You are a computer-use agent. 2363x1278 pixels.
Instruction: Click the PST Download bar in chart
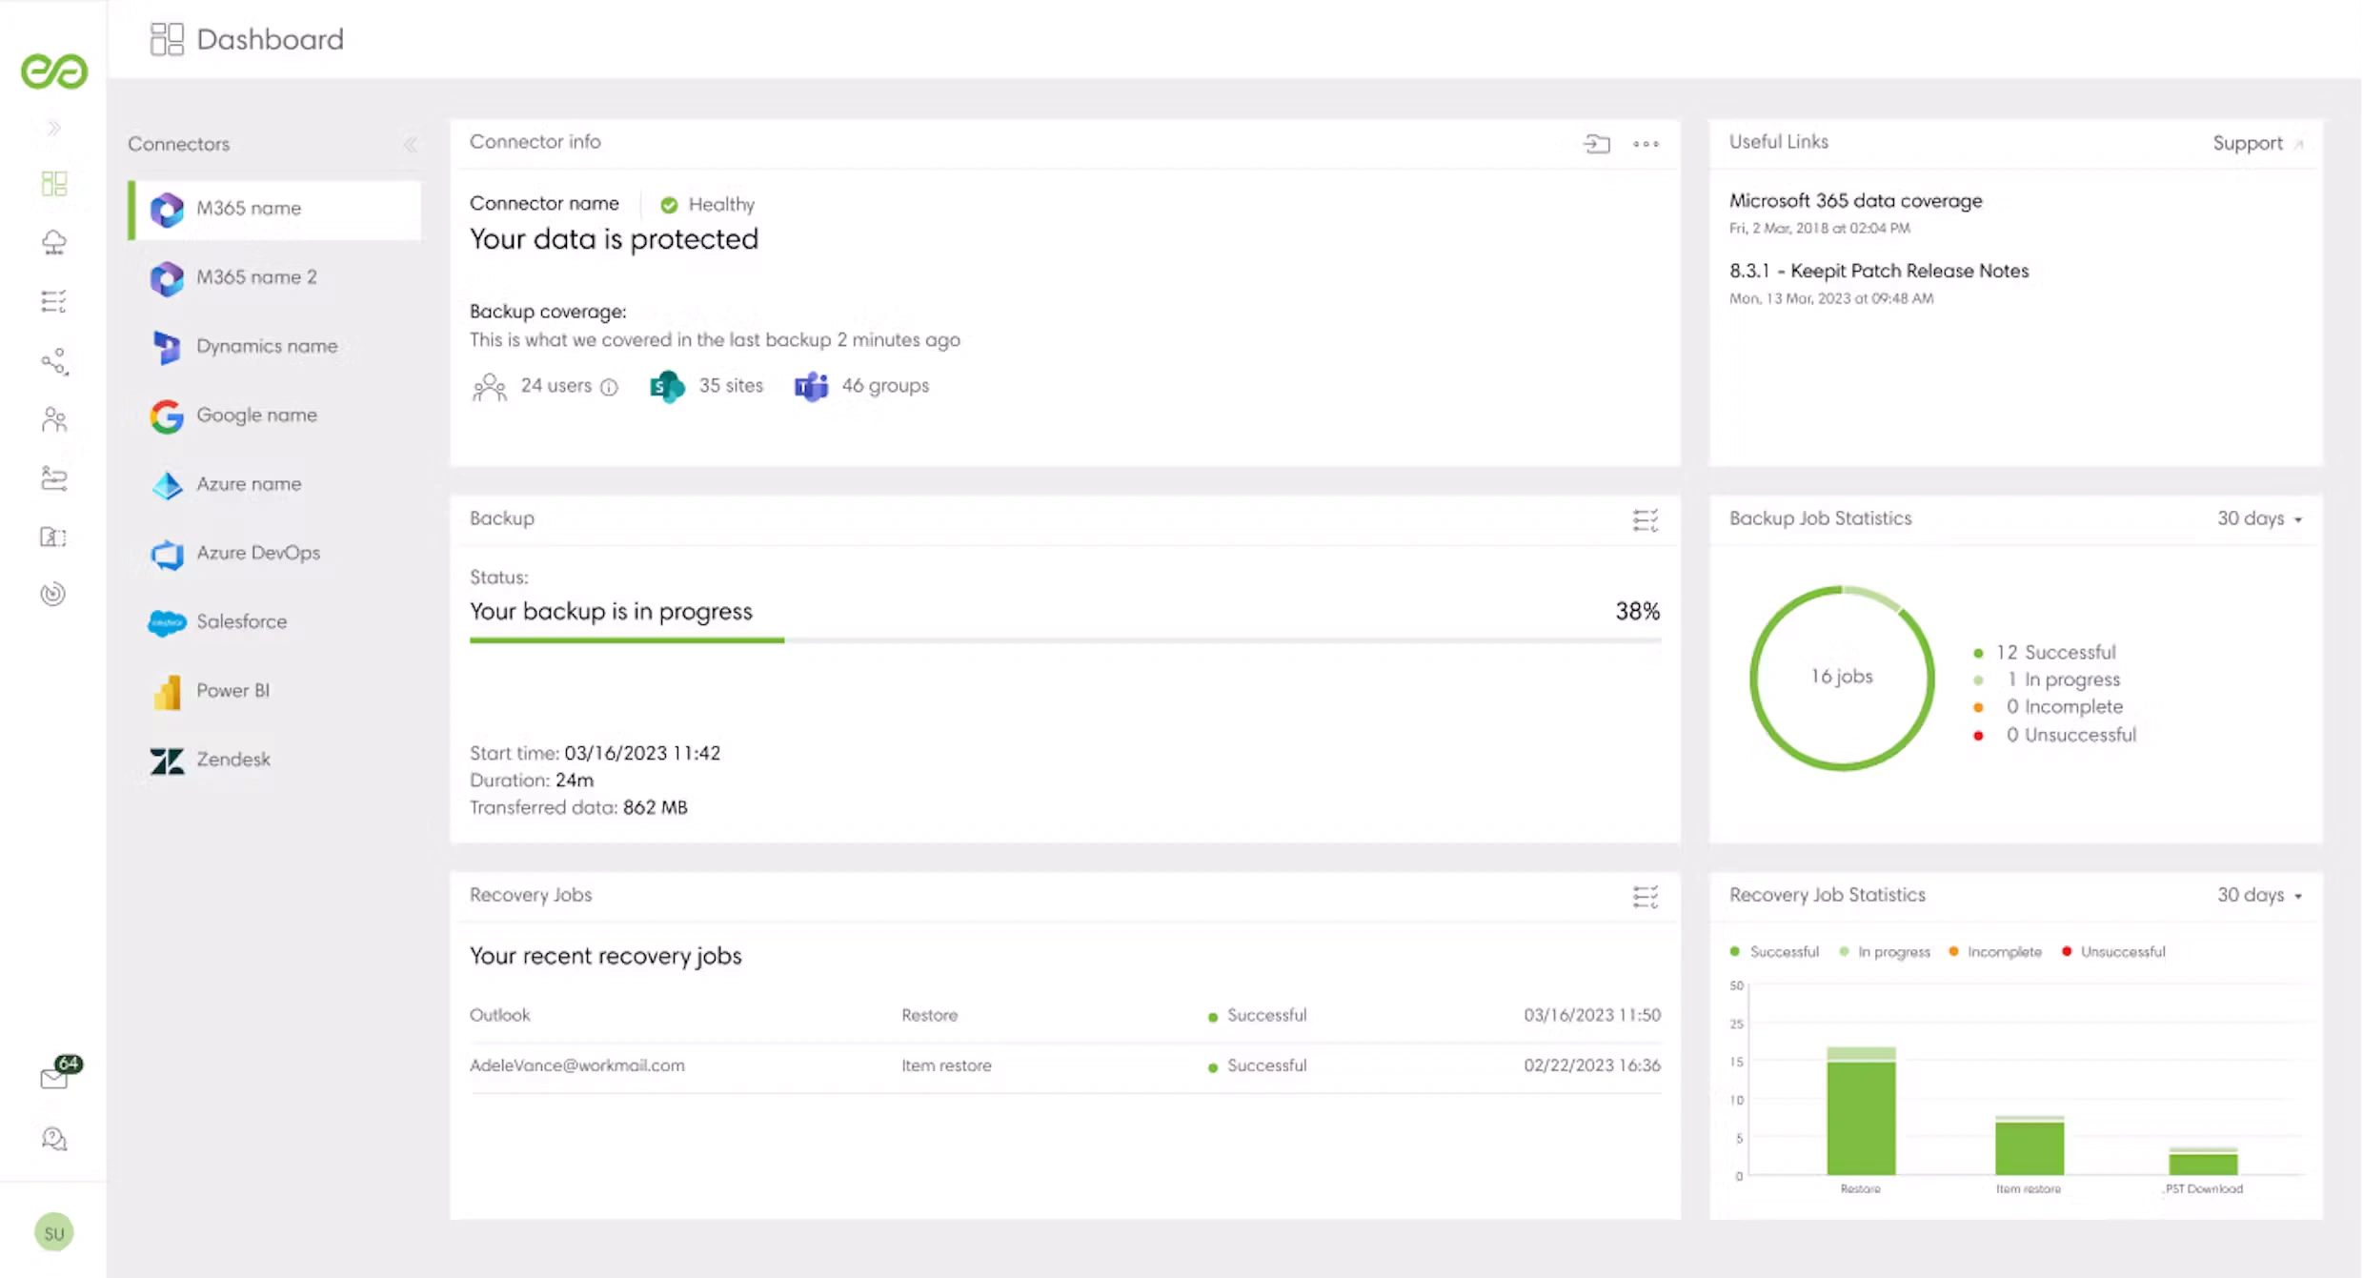(2203, 1161)
